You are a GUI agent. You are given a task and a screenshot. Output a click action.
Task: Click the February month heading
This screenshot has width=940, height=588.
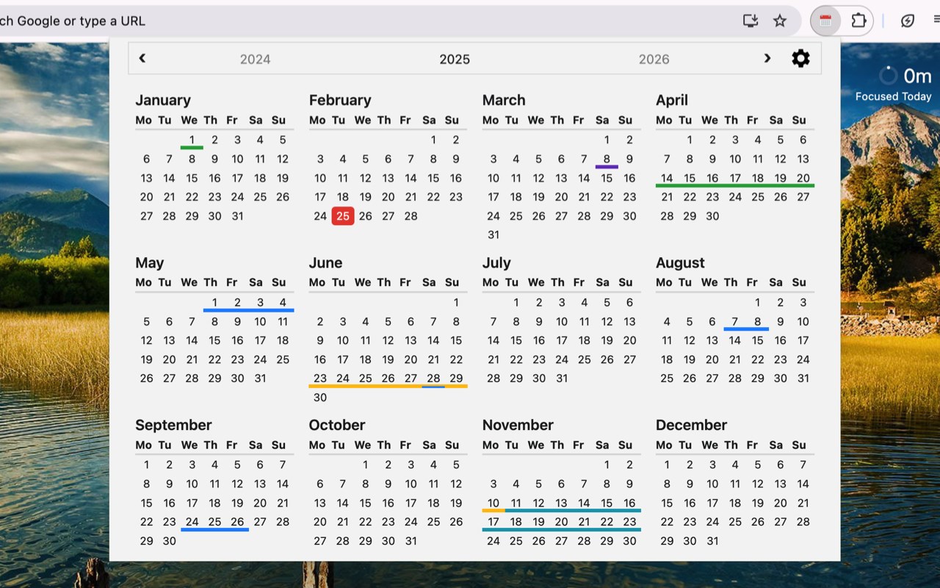tap(340, 100)
